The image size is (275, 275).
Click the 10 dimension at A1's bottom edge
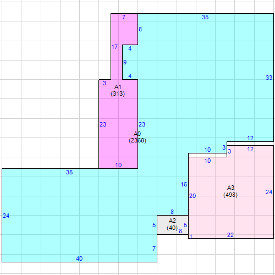coord(118,165)
